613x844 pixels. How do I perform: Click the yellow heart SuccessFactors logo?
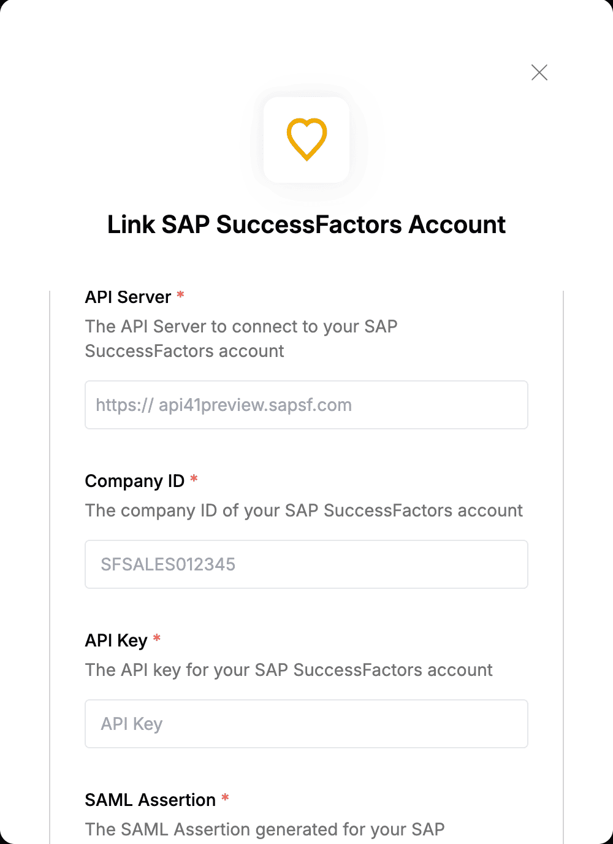[x=306, y=140]
